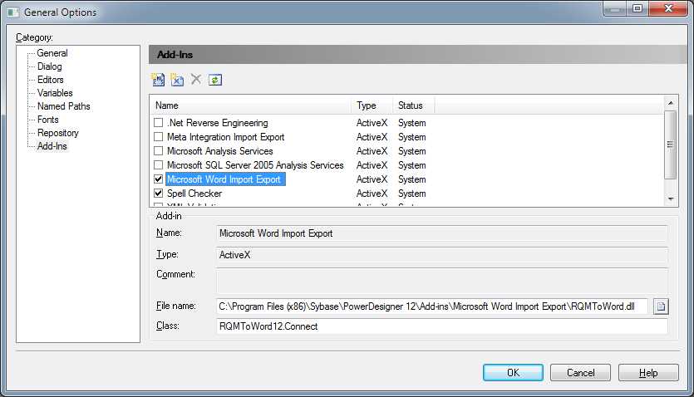This screenshot has height=397, width=694.
Task: Click the browse file button beside File name
Action: click(661, 306)
